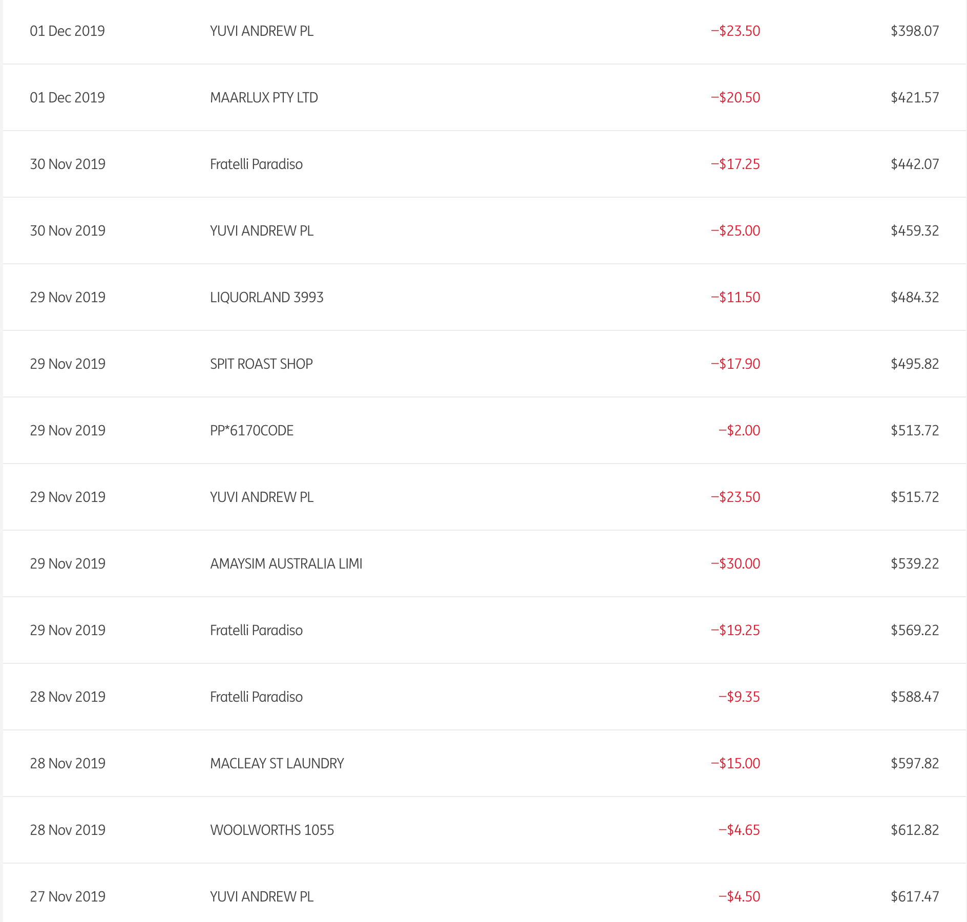Open the SPIT ROAST SHOP transaction
967x922 pixels.
pyautogui.click(x=261, y=364)
